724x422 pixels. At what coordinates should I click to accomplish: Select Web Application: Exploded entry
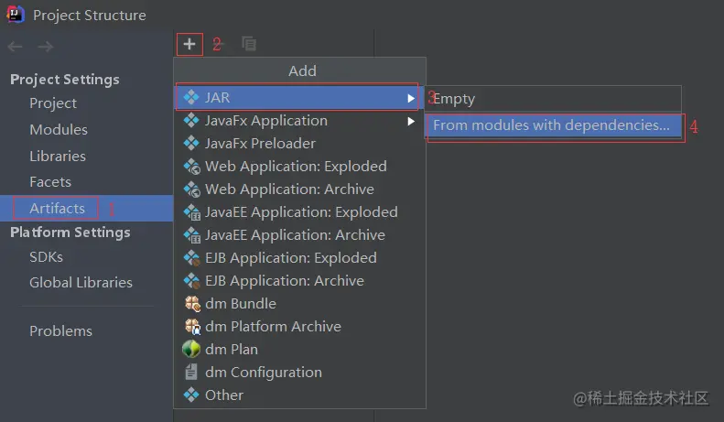299,167
